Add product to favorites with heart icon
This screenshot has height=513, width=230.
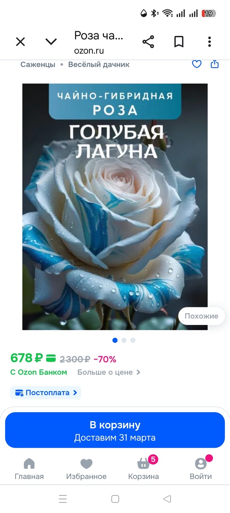pyautogui.click(x=197, y=64)
